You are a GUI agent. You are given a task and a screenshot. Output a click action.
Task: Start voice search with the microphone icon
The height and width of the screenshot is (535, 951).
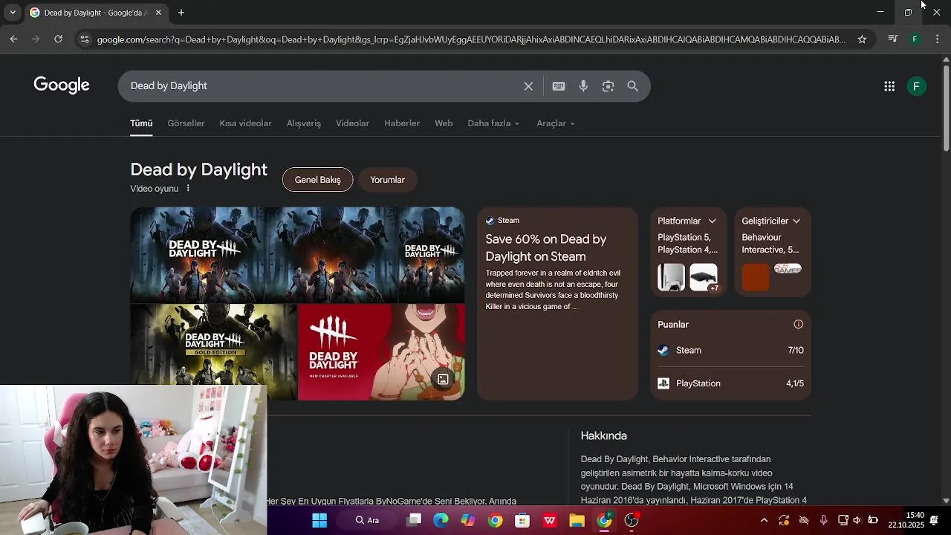pyautogui.click(x=583, y=86)
